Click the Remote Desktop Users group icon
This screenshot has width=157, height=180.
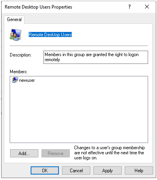coord(16,35)
